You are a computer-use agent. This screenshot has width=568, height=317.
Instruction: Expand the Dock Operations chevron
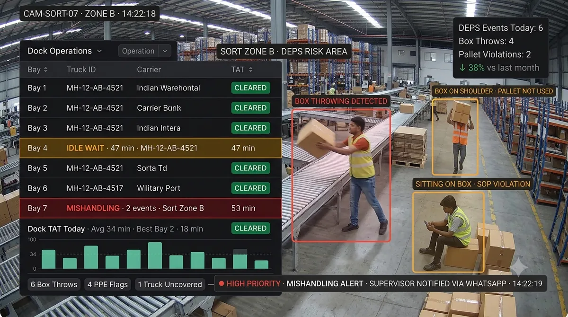pos(99,51)
